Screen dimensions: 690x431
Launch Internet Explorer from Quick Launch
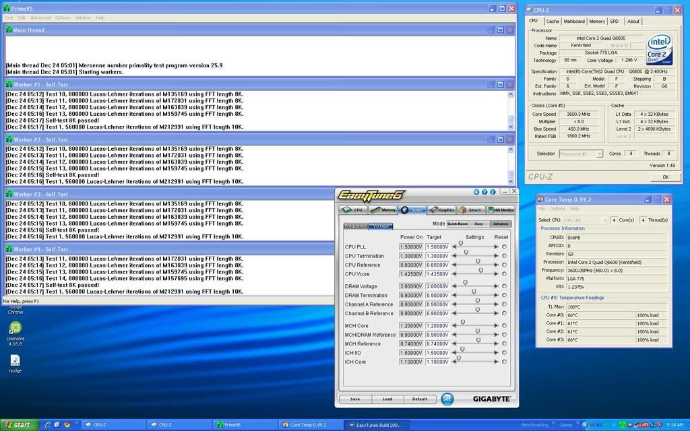point(48,425)
